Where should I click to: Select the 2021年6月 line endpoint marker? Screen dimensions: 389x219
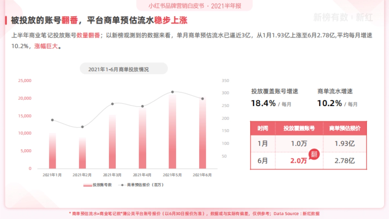[x=203, y=98]
